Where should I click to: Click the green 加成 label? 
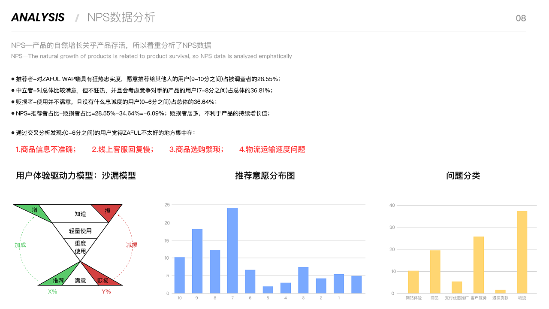(x=20, y=245)
